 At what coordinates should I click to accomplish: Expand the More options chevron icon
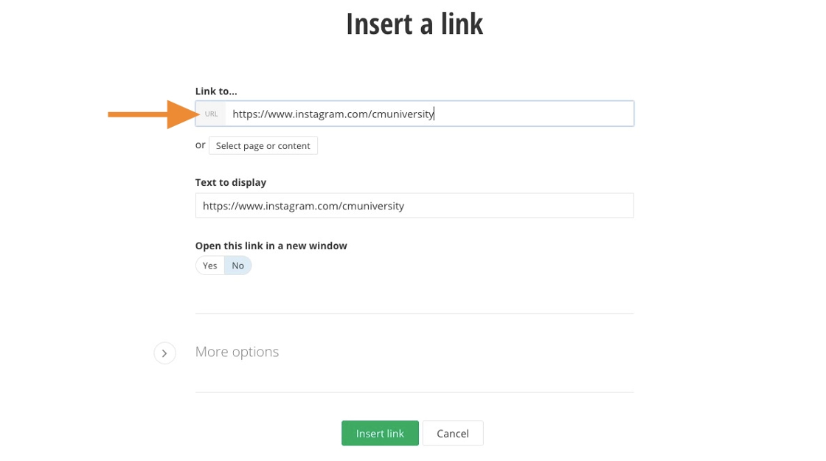tap(164, 353)
